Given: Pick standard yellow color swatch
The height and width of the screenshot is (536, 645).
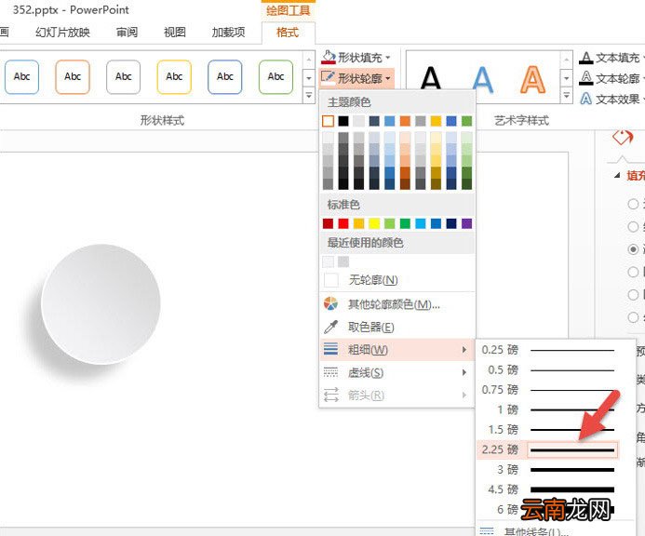Looking at the screenshot, I should 374,223.
